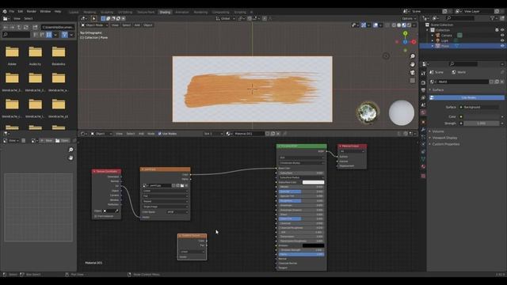Open image file folder icon on image node
Viewport: 507px width, 285px height.
(182, 185)
